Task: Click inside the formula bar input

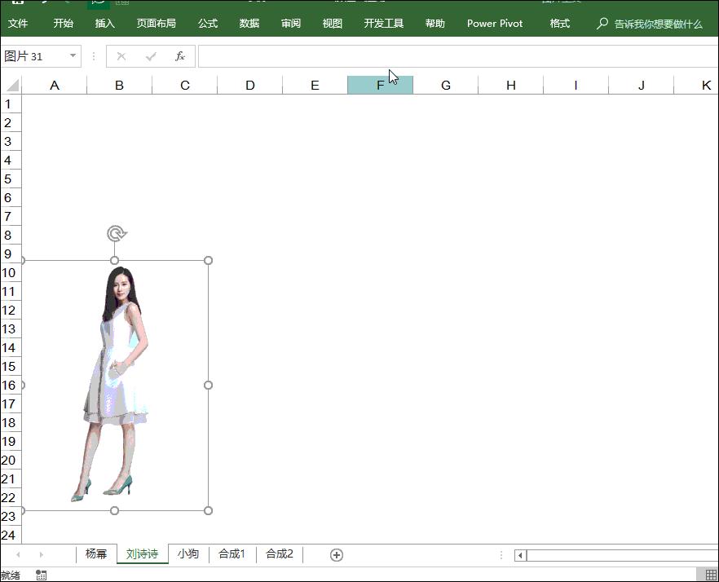Action: click(x=457, y=56)
